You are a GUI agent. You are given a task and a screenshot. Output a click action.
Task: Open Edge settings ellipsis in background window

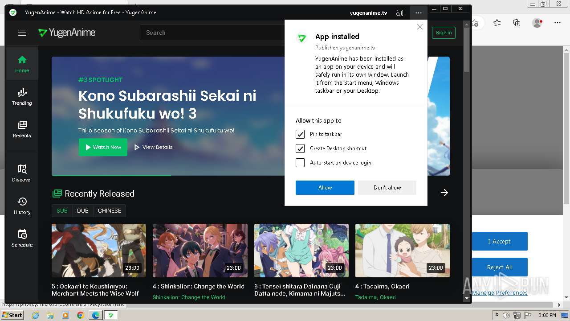coord(557,23)
